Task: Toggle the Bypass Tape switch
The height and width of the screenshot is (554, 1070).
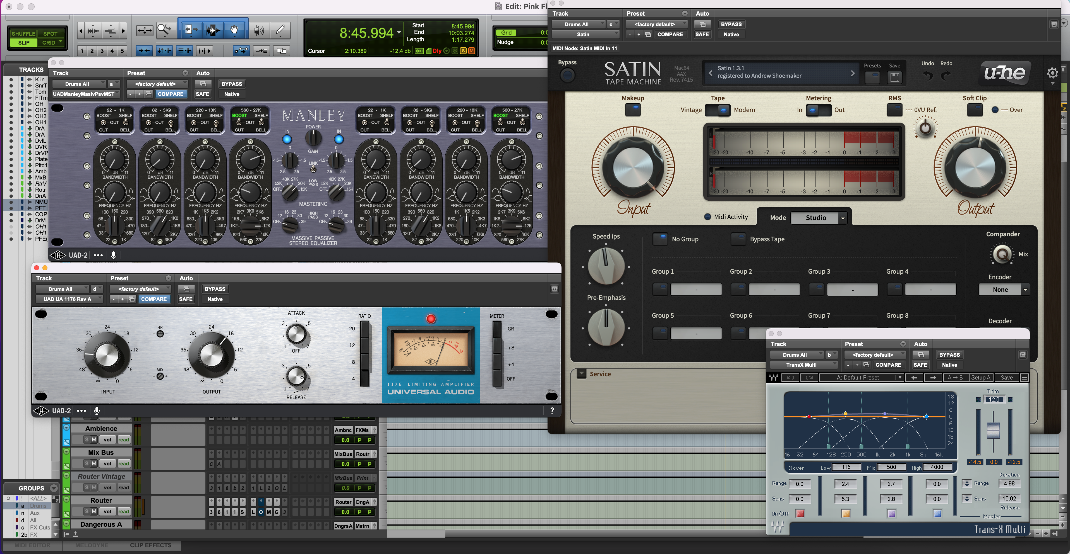Action: click(x=738, y=239)
